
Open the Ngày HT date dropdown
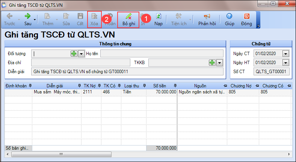click(285, 63)
